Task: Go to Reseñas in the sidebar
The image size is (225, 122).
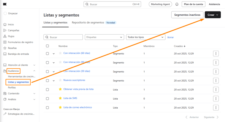Action: 12,48
